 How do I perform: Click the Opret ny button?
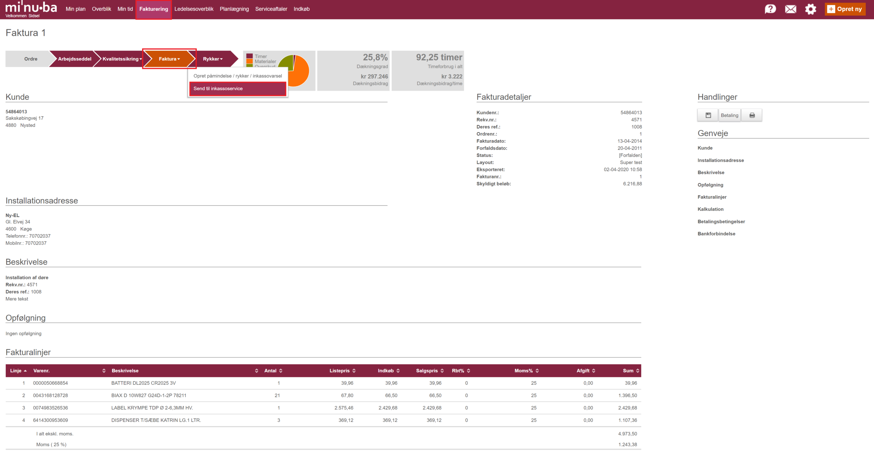tap(845, 9)
